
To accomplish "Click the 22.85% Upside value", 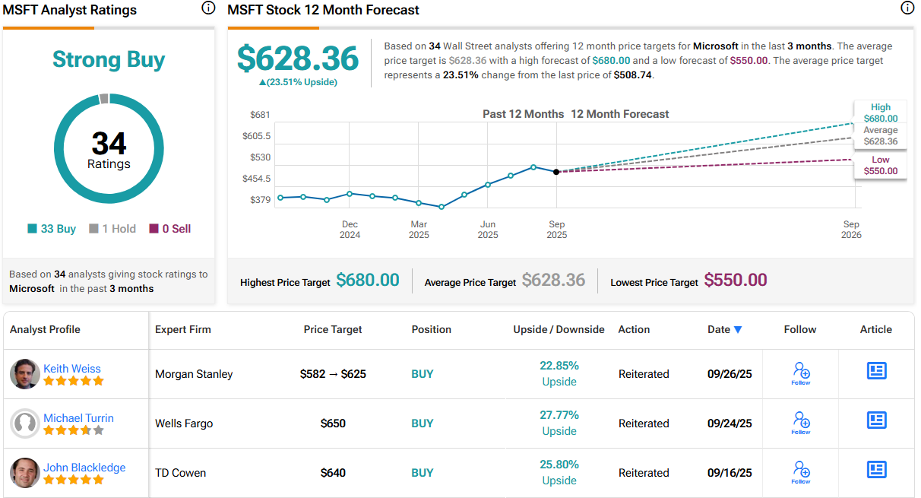I will [559, 373].
